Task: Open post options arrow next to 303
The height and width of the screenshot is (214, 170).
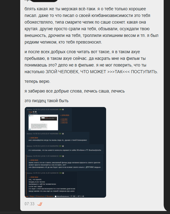Action: tap(63, 156)
